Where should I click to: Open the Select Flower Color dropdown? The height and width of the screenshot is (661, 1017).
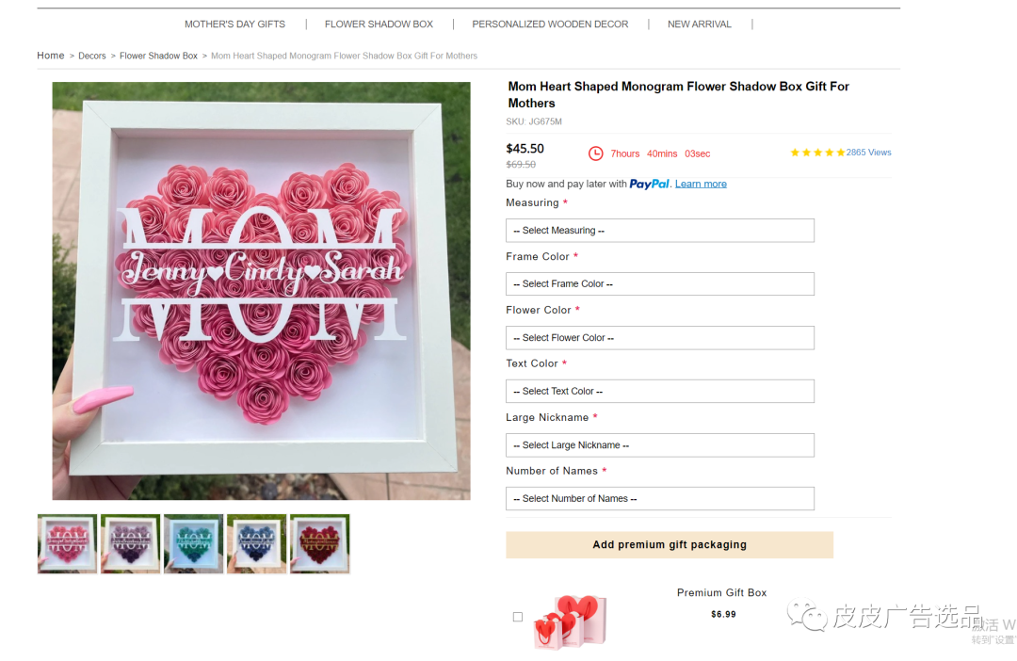[x=659, y=338]
